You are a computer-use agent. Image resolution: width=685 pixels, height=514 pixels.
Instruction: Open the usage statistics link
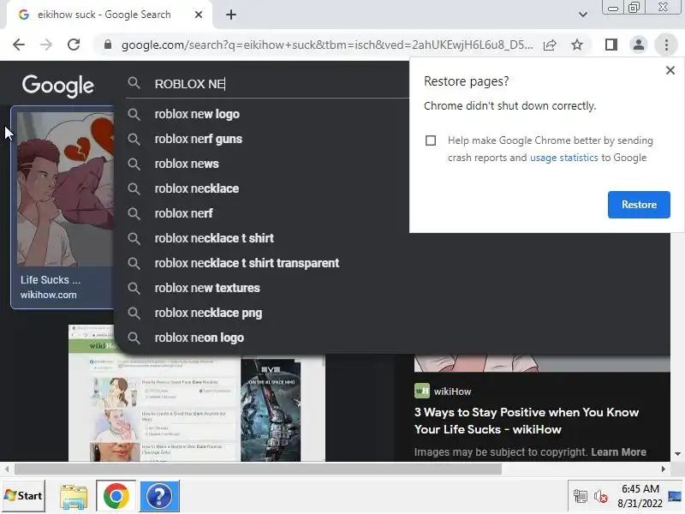pos(564,158)
